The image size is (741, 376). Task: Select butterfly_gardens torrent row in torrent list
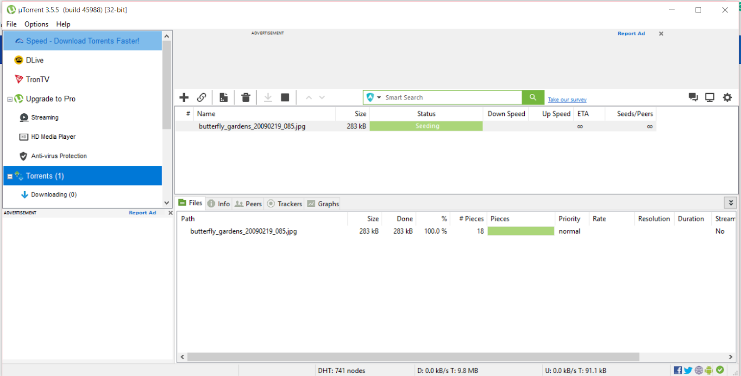pyautogui.click(x=415, y=126)
